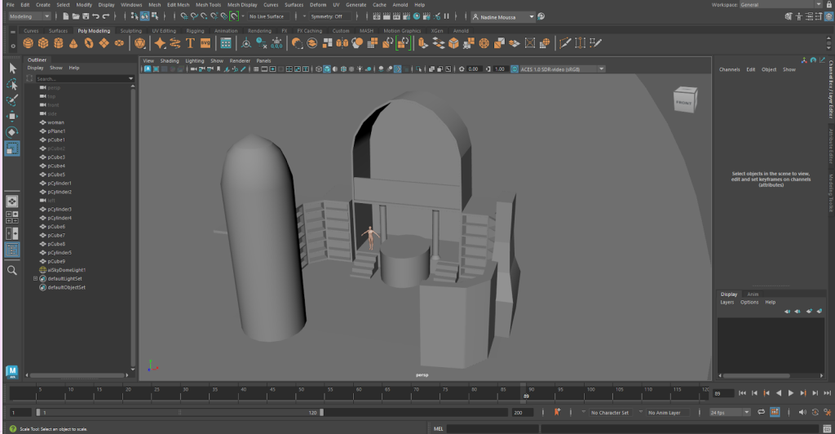This screenshot has width=835, height=434.
Task: Click the MEL command language label
Action: tap(438, 428)
